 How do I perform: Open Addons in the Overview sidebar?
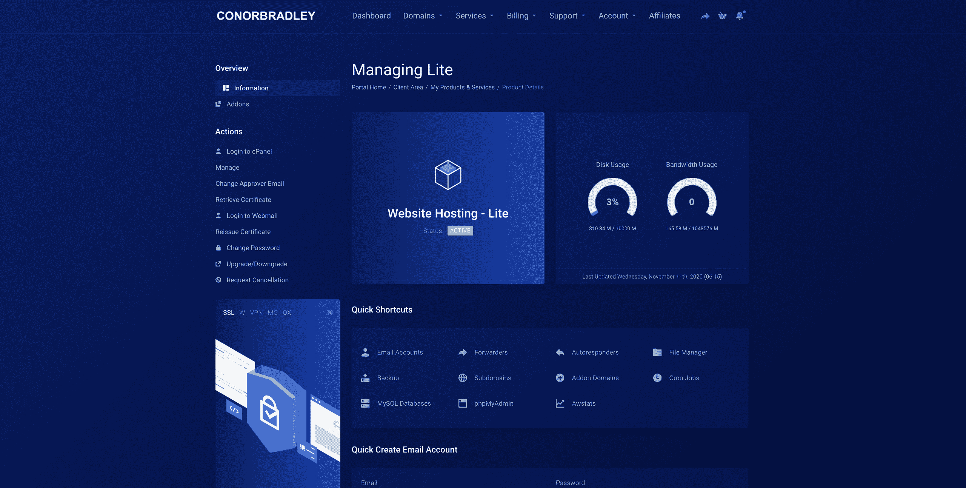232,104
